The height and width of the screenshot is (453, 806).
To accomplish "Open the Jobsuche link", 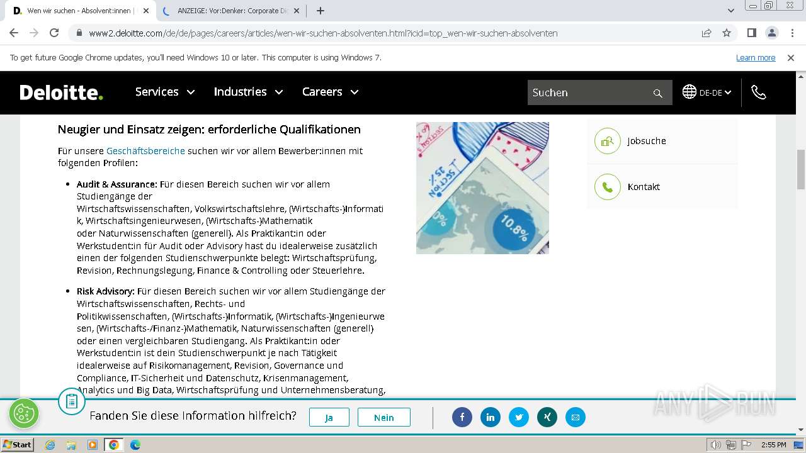I will point(647,141).
